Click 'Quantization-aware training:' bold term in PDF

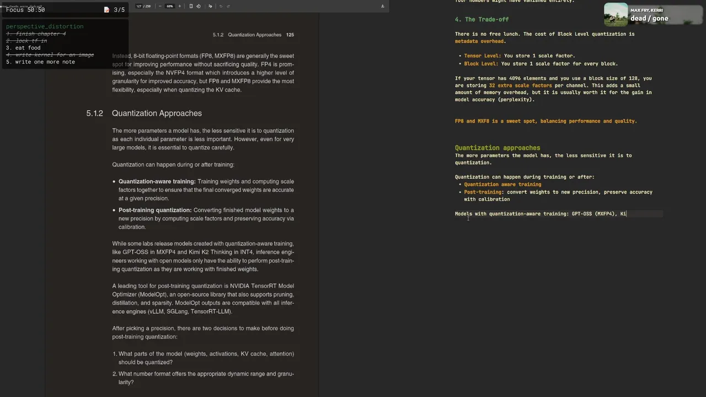[x=157, y=181]
